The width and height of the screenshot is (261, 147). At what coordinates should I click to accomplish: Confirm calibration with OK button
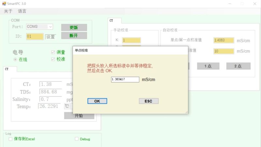pos(97,101)
